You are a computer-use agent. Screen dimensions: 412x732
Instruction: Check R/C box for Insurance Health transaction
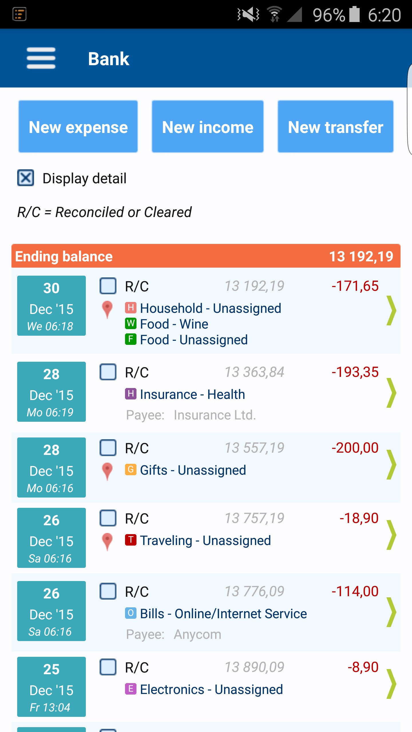pos(108,372)
